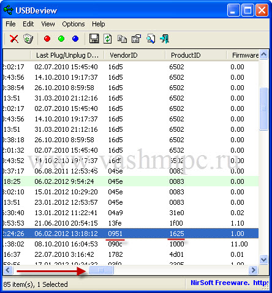Click the vertical scrollbar thumb
Image resolution: width=272 pixels, height=293 pixels.
[264, 108]
